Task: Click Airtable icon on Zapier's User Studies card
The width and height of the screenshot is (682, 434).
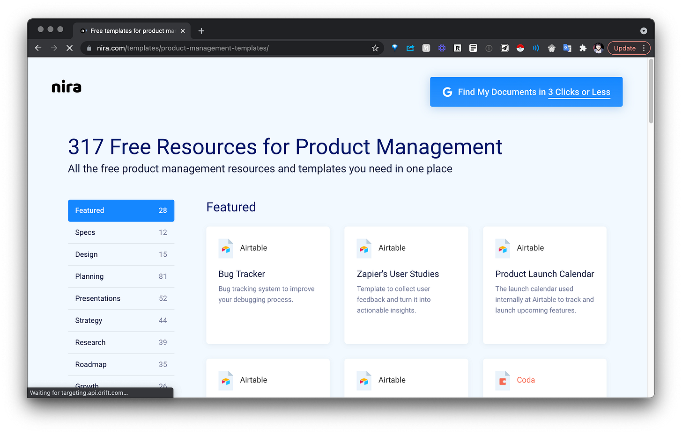Action: tap(364, 248)
